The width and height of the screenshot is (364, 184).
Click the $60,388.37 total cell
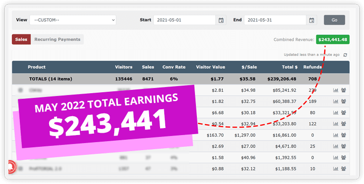pyautogui.click(x=284, y=101)
